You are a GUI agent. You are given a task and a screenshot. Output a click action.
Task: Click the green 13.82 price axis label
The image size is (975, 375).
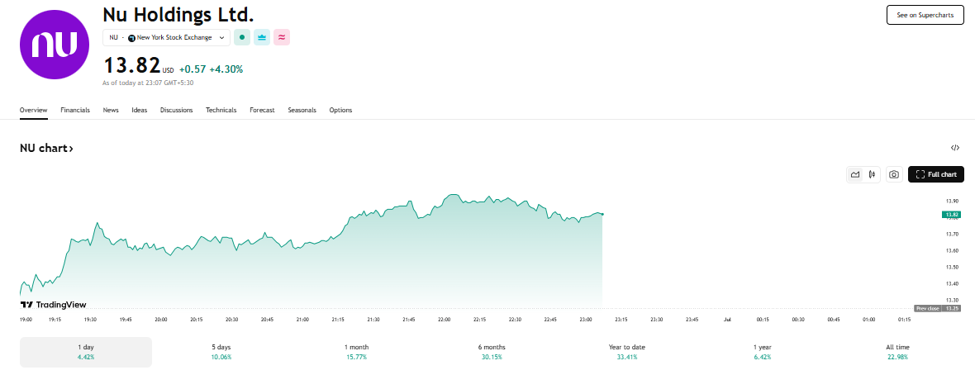[951, 215]
